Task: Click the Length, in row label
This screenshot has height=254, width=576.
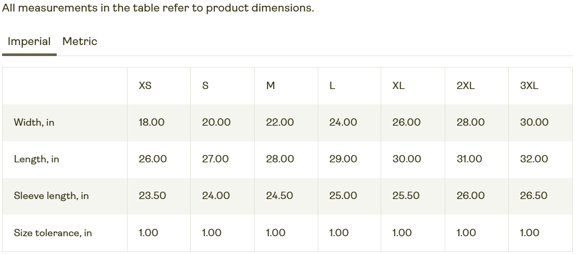Action: click(36, 159)
